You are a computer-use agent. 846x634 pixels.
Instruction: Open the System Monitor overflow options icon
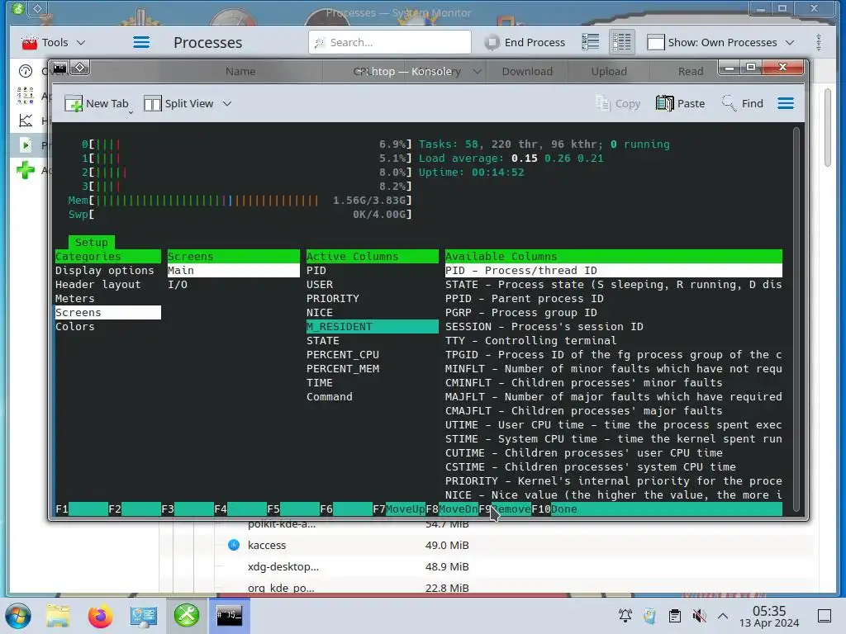click(819, 42)
